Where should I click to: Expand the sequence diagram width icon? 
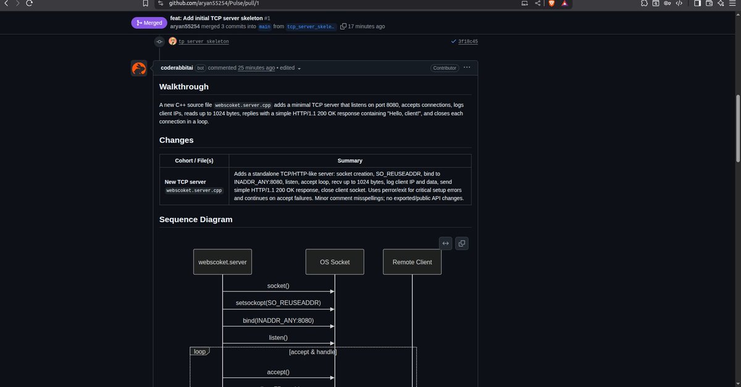click(445, 243)
